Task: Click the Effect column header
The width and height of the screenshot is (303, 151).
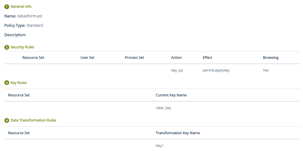Action: click(207, 57)
